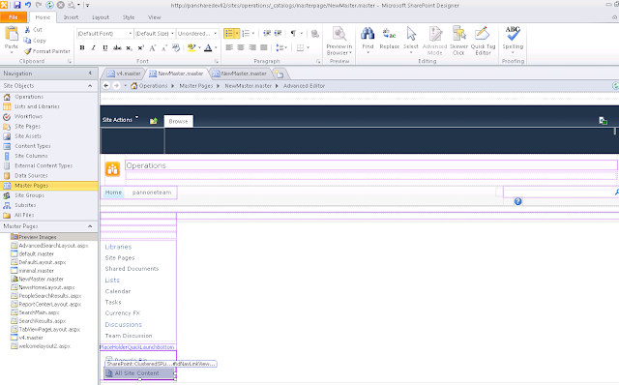Activate the Format Painter tool
This screenshot has width=619, height=385.
[47, 51]
